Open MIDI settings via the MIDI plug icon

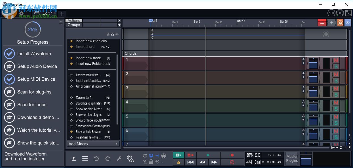(x=164, y=156)
